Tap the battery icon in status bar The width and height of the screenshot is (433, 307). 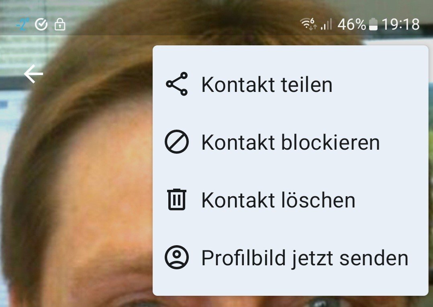373,24
